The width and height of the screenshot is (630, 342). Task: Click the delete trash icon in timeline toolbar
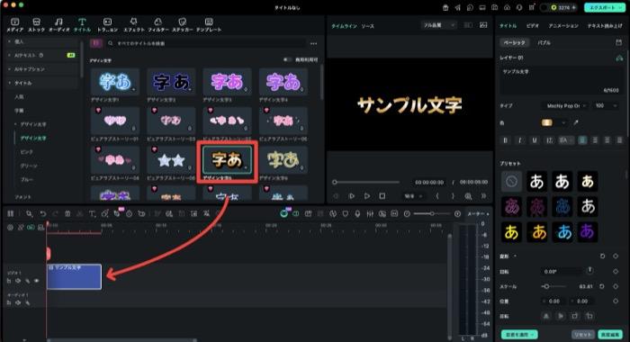67,214
